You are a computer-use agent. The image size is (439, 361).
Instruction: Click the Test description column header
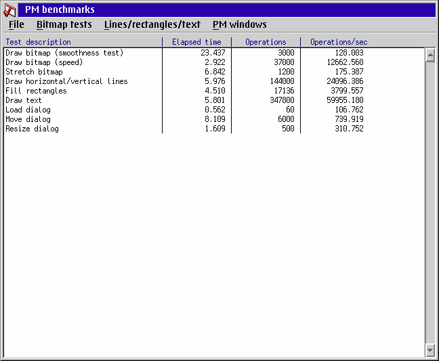[39, 42]
